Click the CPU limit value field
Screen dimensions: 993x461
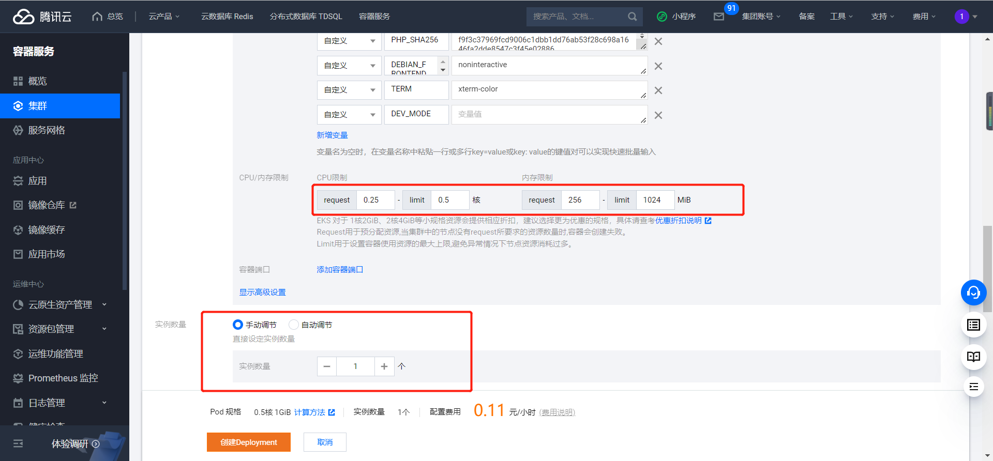[450, 200]
